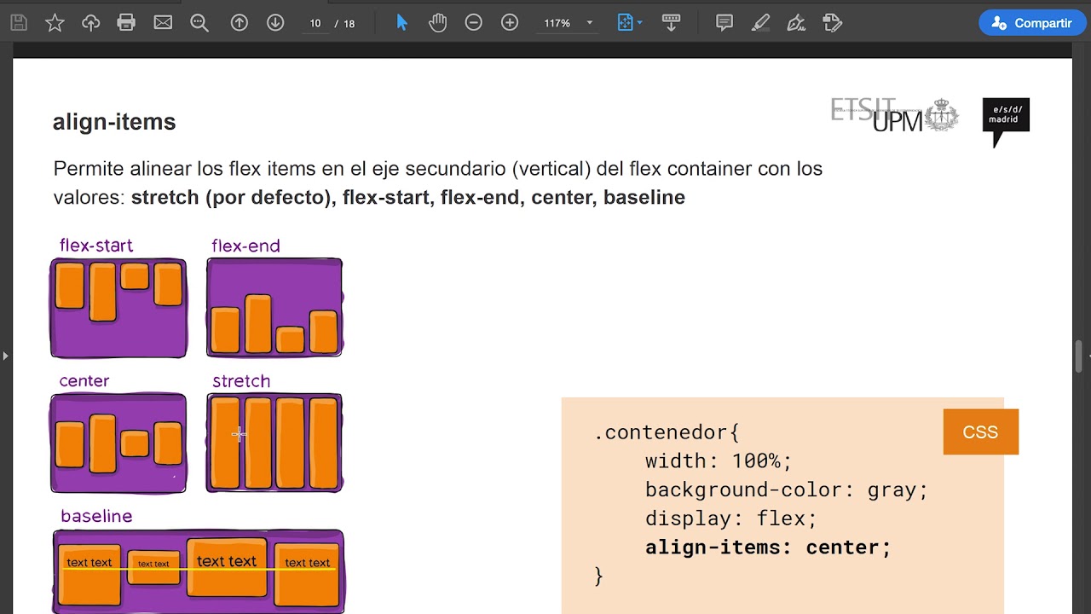Click the center diagram label
The image size is (1091, 614).
click(84, 381)
